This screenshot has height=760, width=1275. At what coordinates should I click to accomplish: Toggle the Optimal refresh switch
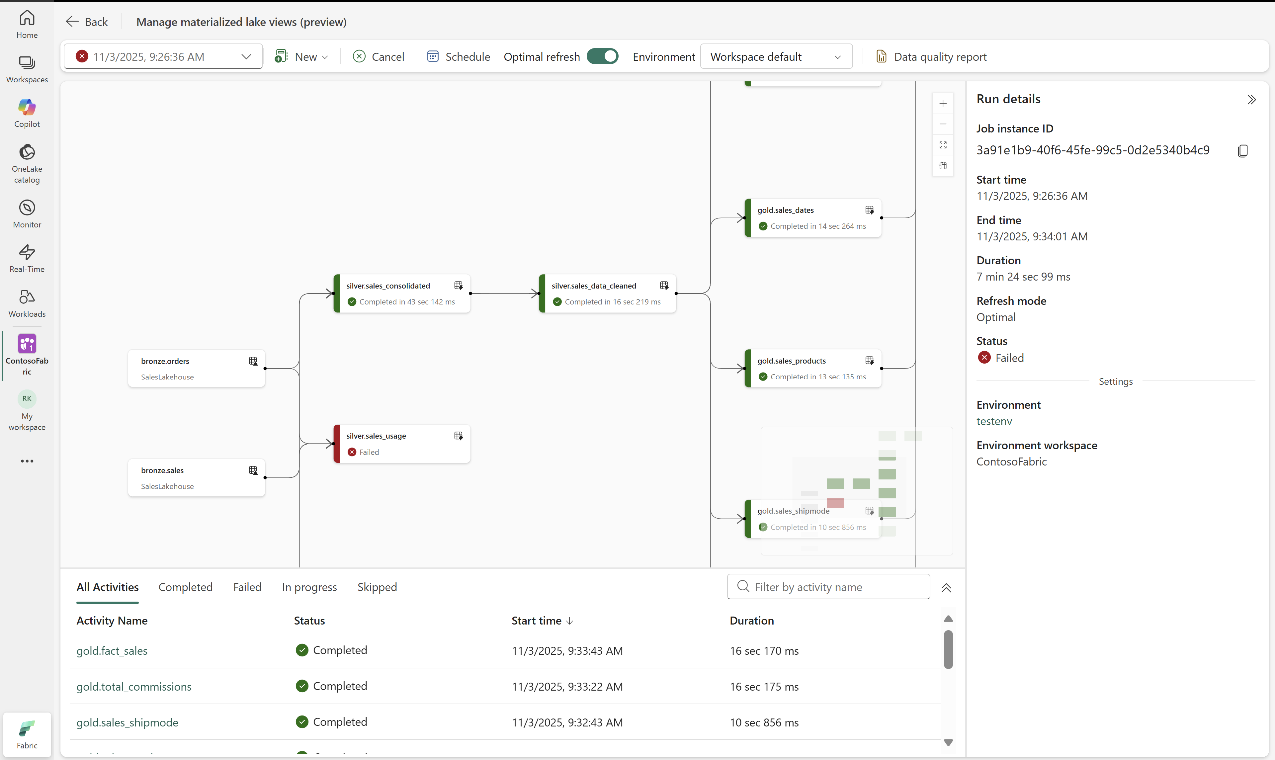(602, 56)
